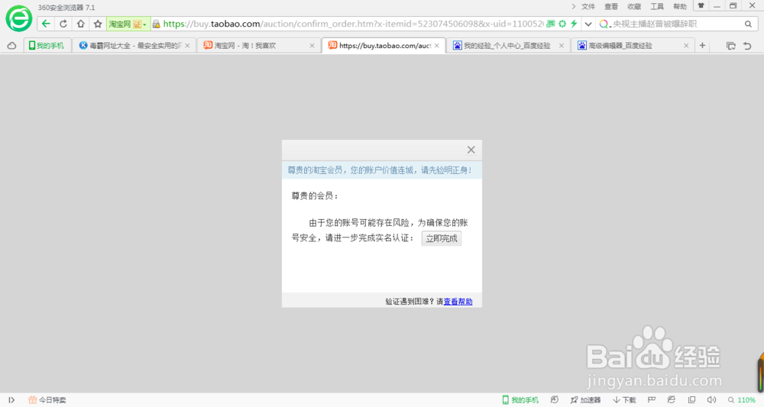Image resolution: width=764 pixels, height=407 pixels.
Task: Click the status bar leaf-circle icon
Action: click(x=555, y=399)
